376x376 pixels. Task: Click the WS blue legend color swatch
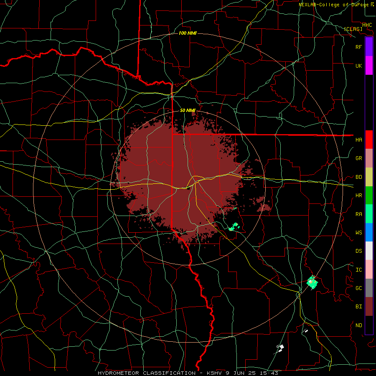tap(369, 232)
